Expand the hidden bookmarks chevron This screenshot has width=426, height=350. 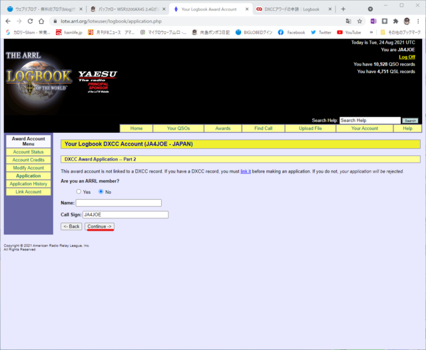(x=371, y=33)
